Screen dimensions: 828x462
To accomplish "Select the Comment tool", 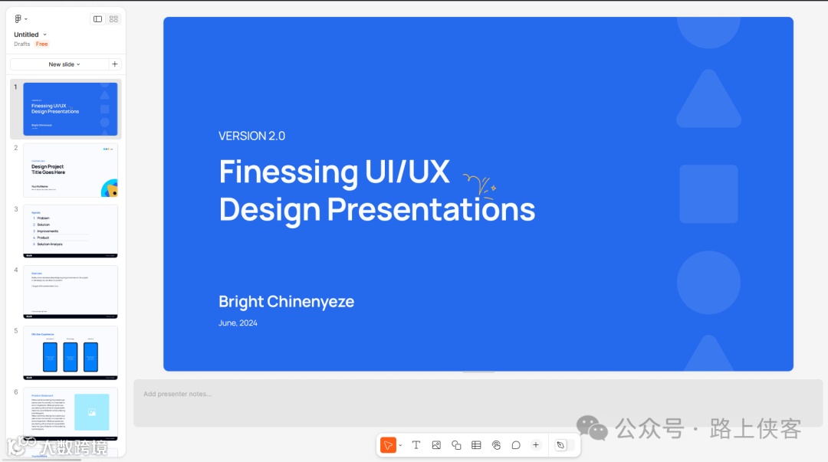I will pyautogui.click(x=516, y=445).
